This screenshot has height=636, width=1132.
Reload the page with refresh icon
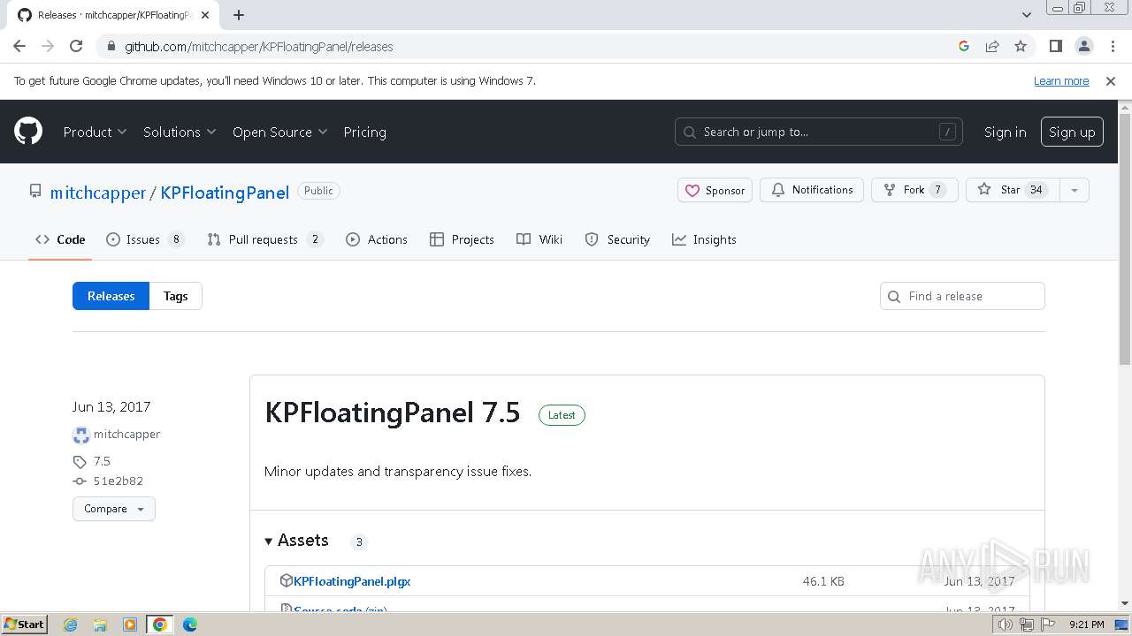pos(76,46)
